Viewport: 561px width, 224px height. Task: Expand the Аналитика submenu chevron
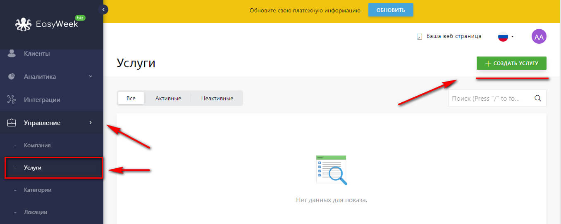coord(91,76)
